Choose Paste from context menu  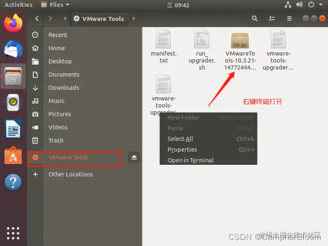point(208,128)
